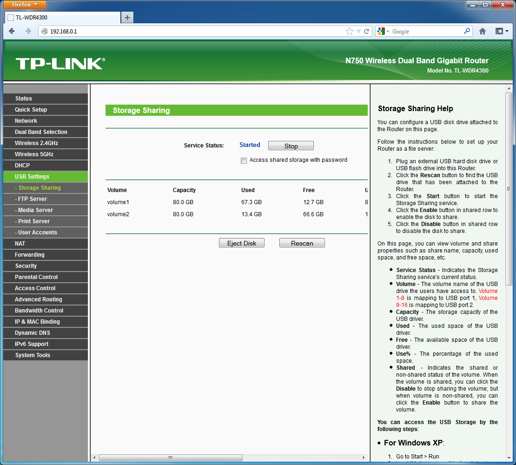Enable Access shared storage with password
The height and width of the screenshot is (465, 516).
coord(244,160)
